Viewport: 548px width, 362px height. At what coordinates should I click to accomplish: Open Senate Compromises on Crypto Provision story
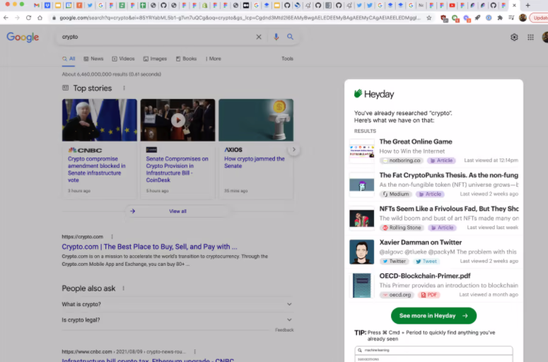(x=177, y=169)
